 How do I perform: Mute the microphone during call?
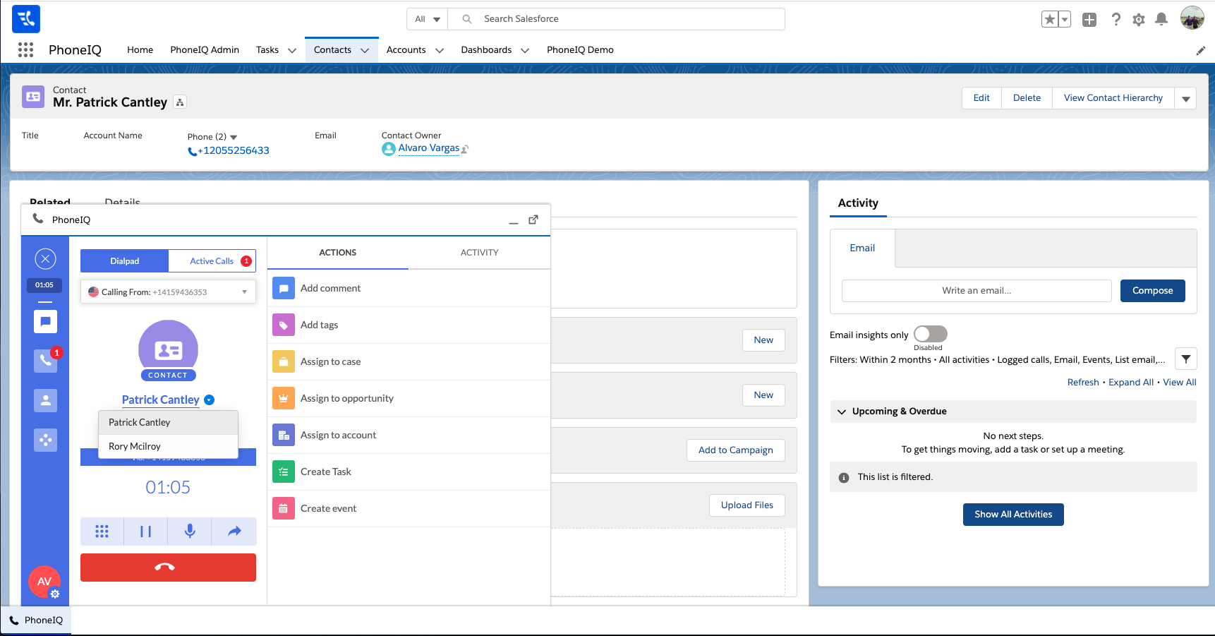(x=190, y=532)
